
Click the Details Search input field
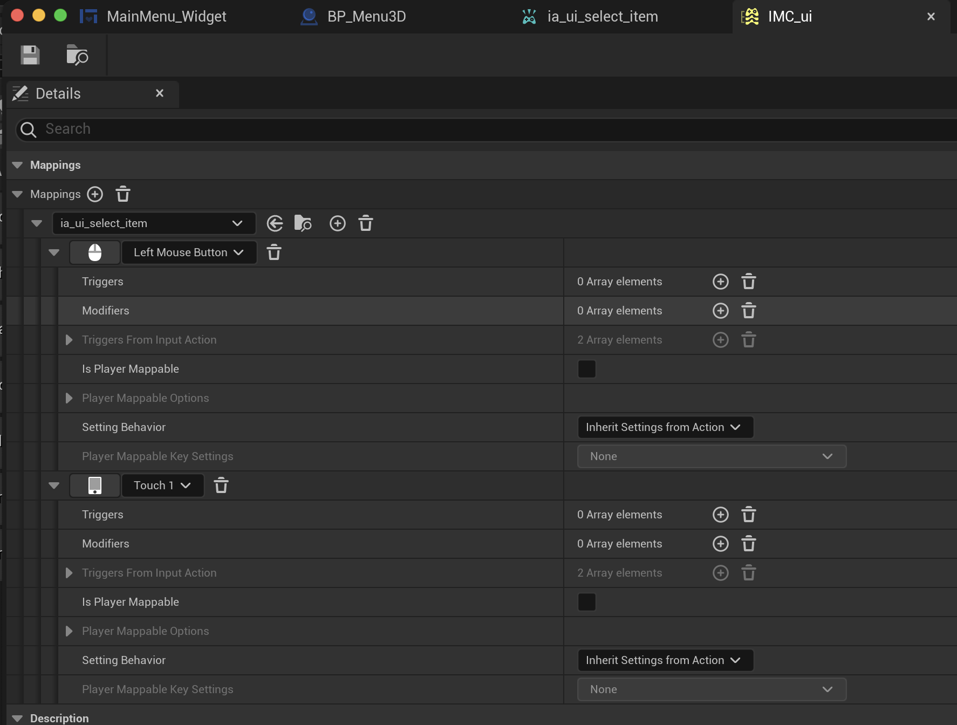(486, 129)
